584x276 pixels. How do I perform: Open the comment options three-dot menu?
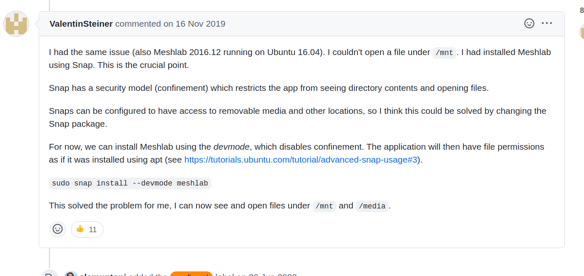pos(547,23)
